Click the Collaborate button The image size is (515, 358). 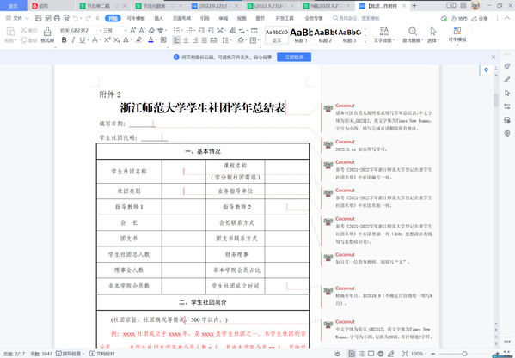(459, 18)
